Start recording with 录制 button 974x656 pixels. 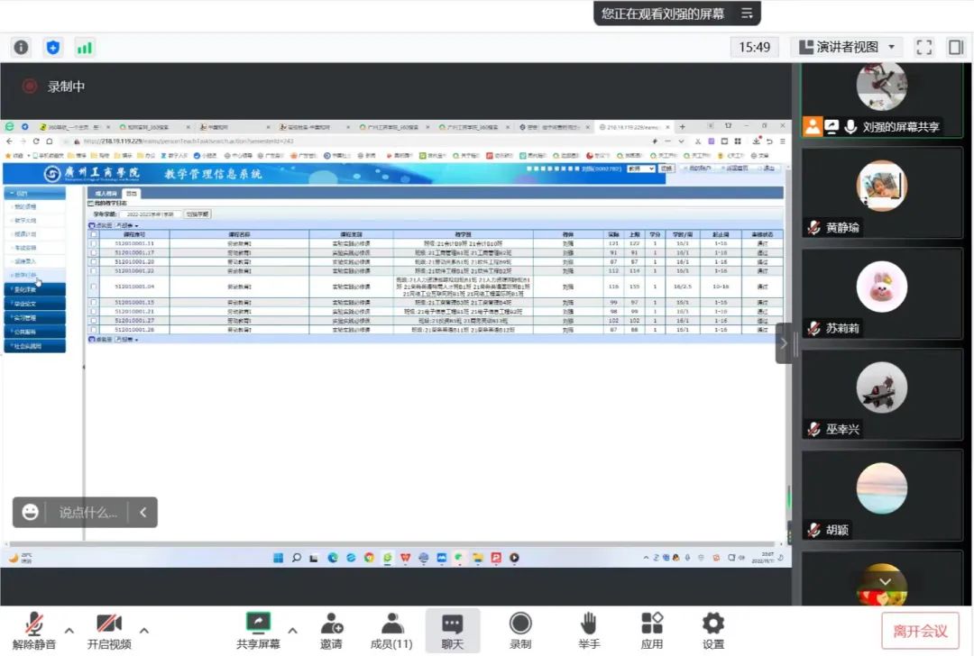coord(520,630)
